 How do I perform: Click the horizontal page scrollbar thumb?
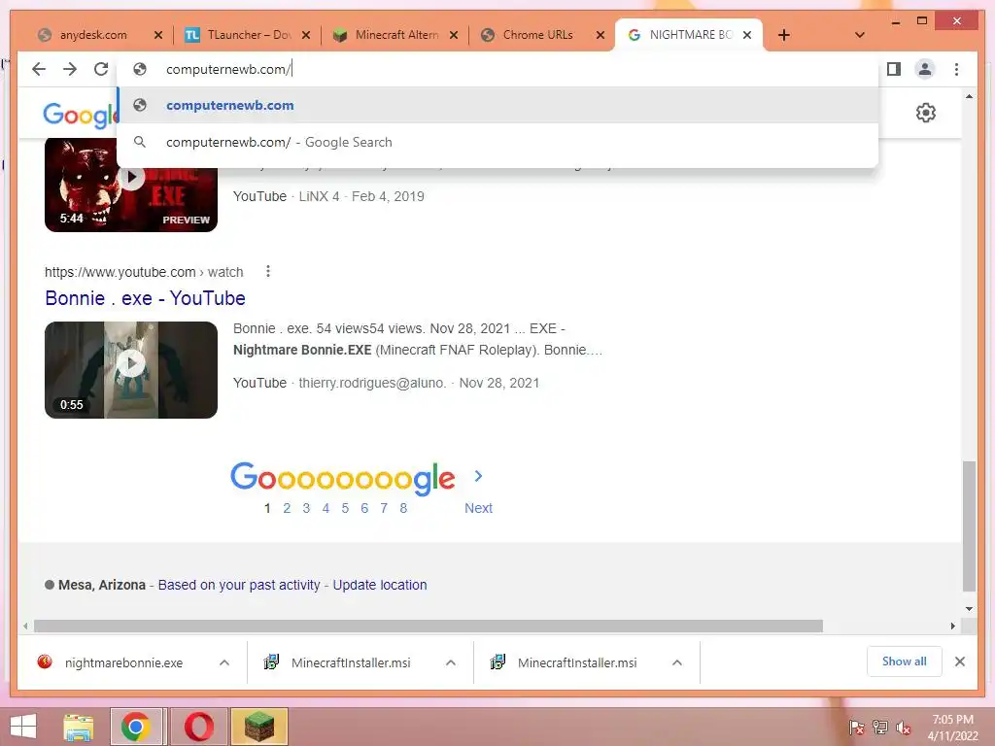[x=429, y=627]
